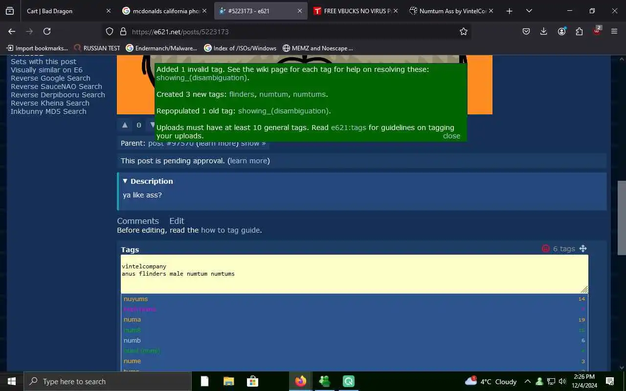Open the notification center icon
Viewport: 626px width, 391px height.
point(610,381)
